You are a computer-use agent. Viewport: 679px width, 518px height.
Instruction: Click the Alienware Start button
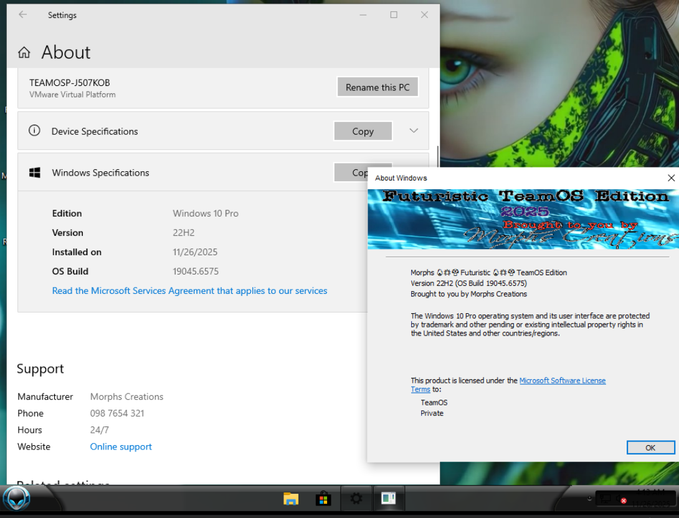pyautogui.click(x=17, y=498)
